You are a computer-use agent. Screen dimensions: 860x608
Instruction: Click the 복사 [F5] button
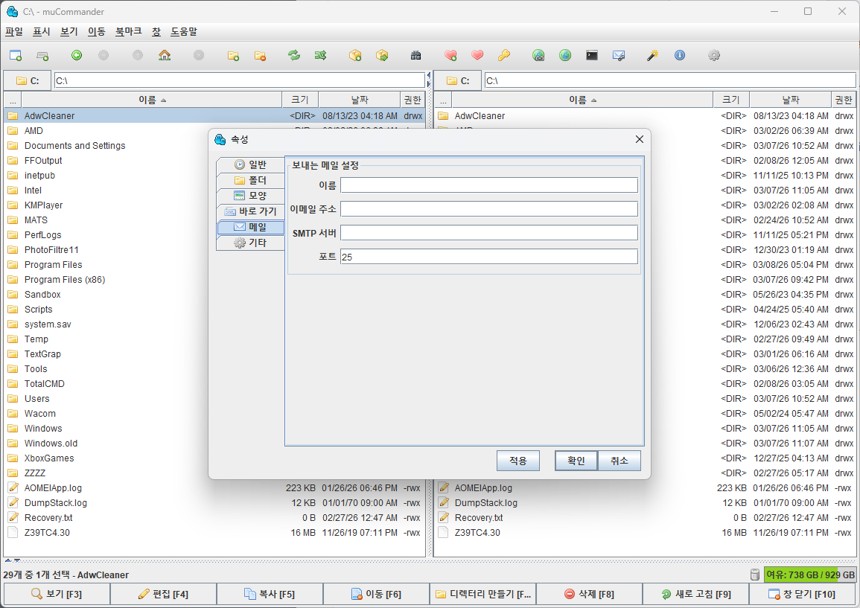click(x=270, y=594)
